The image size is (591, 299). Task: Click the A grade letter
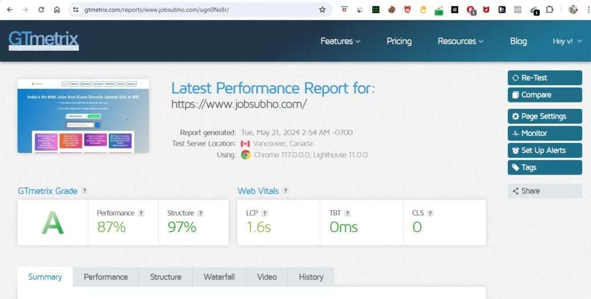(x=53, y=223)
